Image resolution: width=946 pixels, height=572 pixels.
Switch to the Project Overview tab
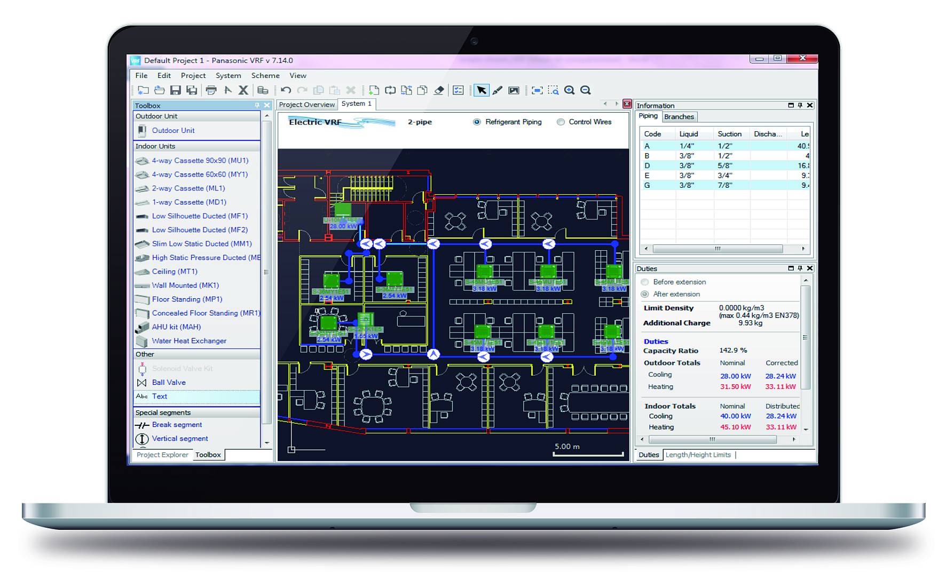coord(306,104)
